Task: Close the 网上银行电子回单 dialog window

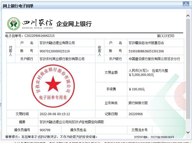Action: tap(185, 3)
